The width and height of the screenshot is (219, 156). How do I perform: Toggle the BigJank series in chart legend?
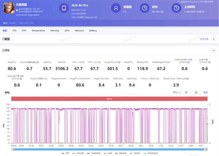pyautogui.click(x=121, y=153)
